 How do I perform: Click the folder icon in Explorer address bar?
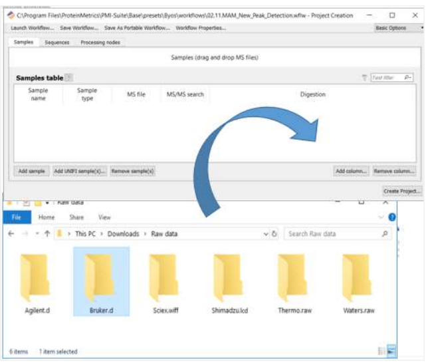pyautogui.click(x=59, y=234)
